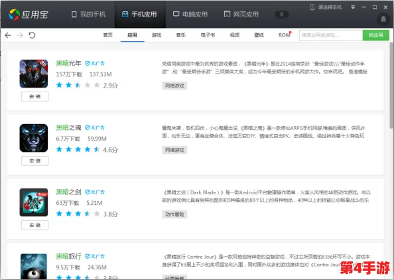Open the 我的手机 tab
This screenshot has height=280, width=394.
pyautogui.click(x=88, y=15)
